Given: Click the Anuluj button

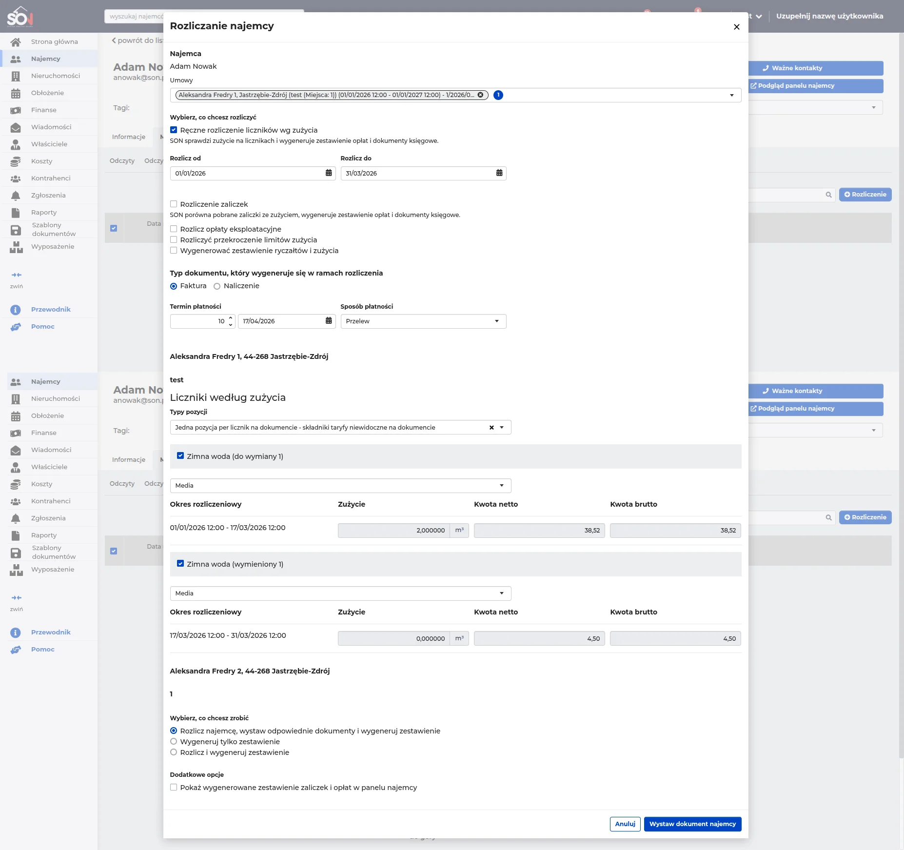Looking at the screenshot, I should 625,824.
